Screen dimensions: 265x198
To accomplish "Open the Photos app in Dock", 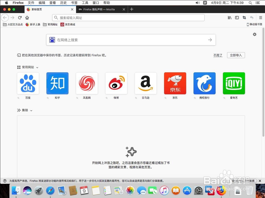I will click(130, 190).
